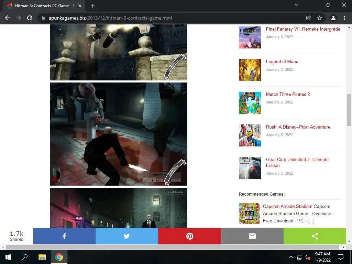Click Chrome icon in taskbar
Screen dimensions: 352x264
pos(59,257)
